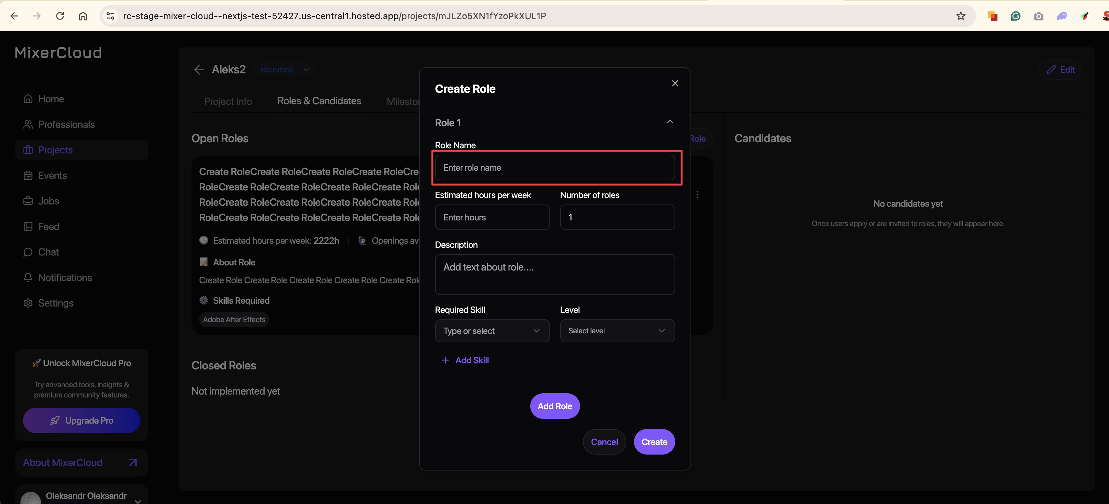Bookmark page with the star icon
The width and height of the screenshot is (1109, 504).
click(x=961, y=16)
